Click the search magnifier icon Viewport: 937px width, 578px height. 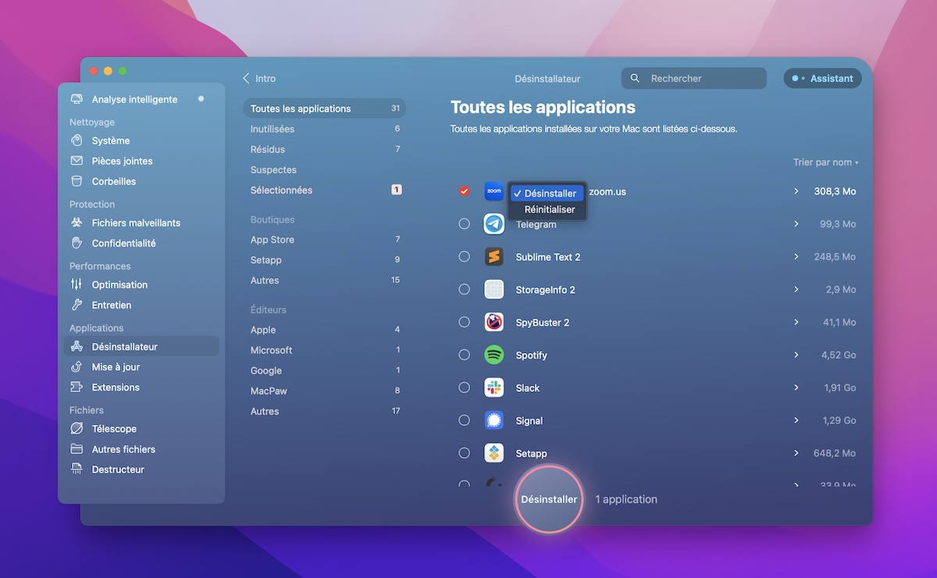635,78
